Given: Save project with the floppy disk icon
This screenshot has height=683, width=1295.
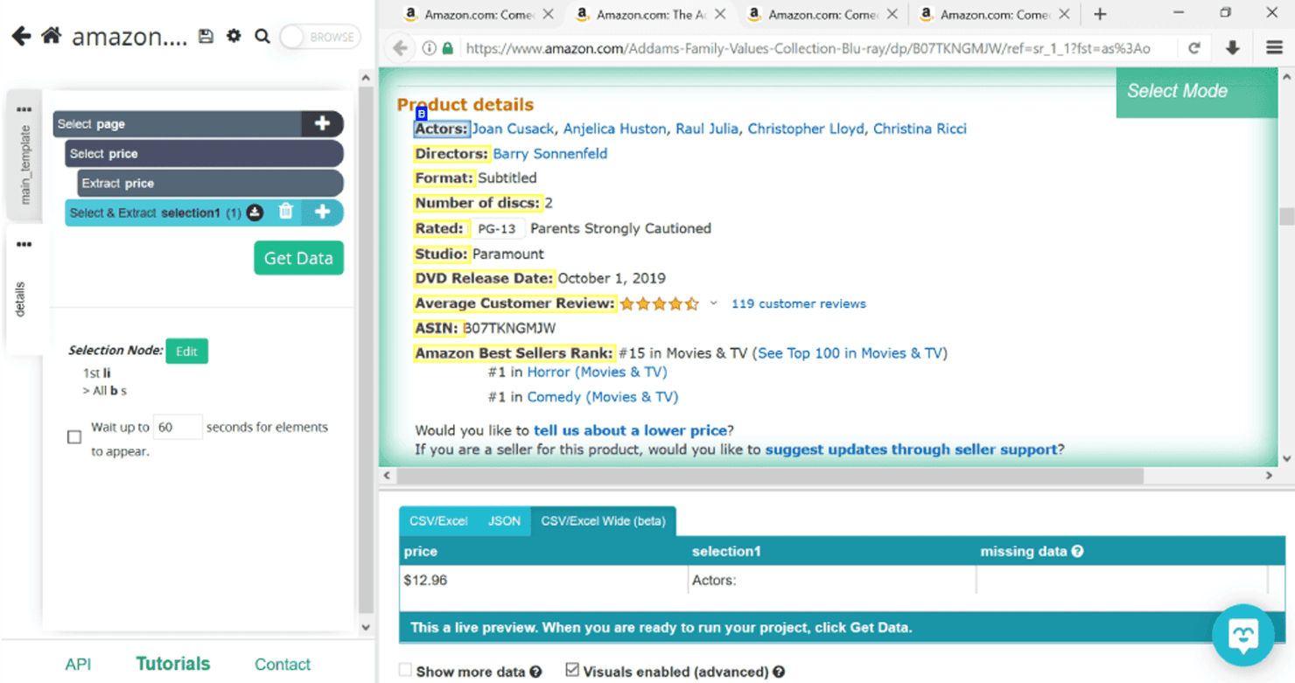Looking at the screenshot, I should tap(206, 37).
